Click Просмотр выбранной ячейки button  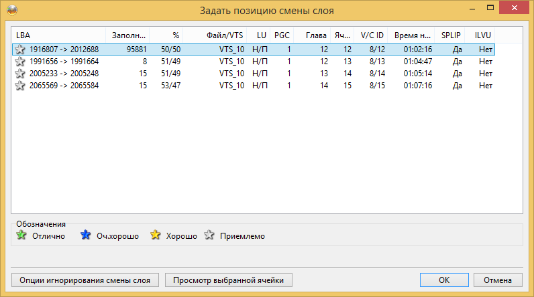229,280
